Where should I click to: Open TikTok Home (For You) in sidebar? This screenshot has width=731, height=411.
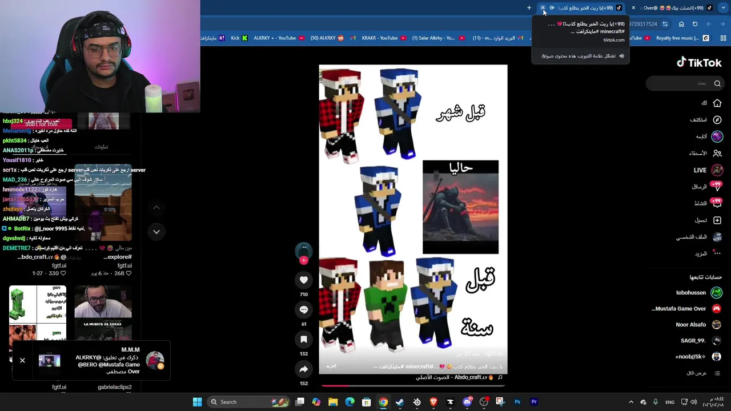pyautogui.click(x=717, y=103)
